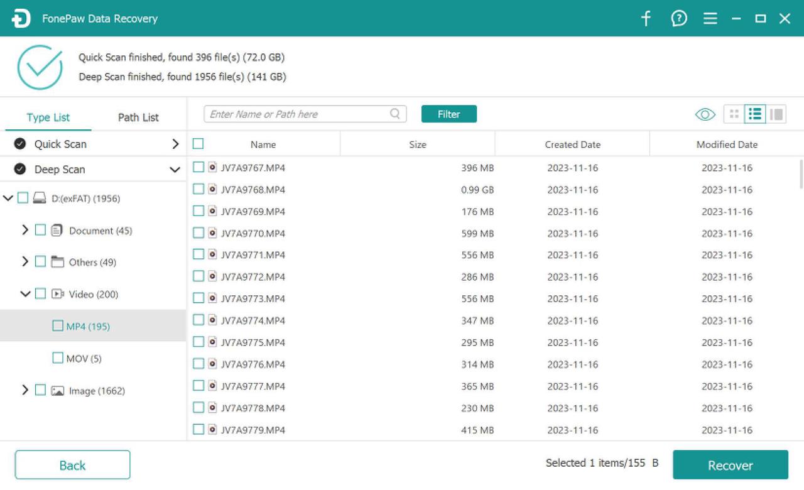This screenshot has width=804, height=490.
Task: Click file icon of JV7A9776.MP4
Action: pyautogui.click(x=212, y=364)
